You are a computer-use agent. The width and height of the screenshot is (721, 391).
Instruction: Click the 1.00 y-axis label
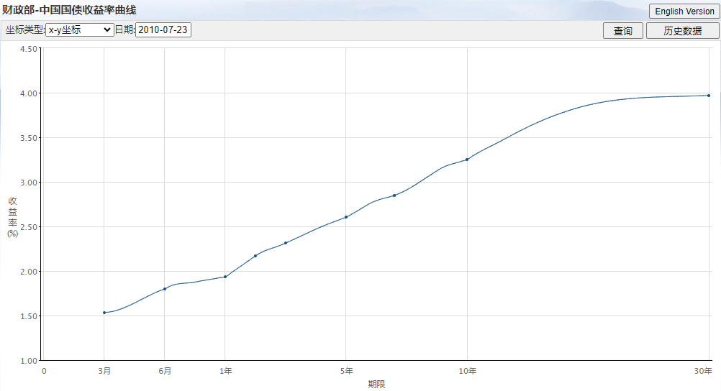point(29,361)
